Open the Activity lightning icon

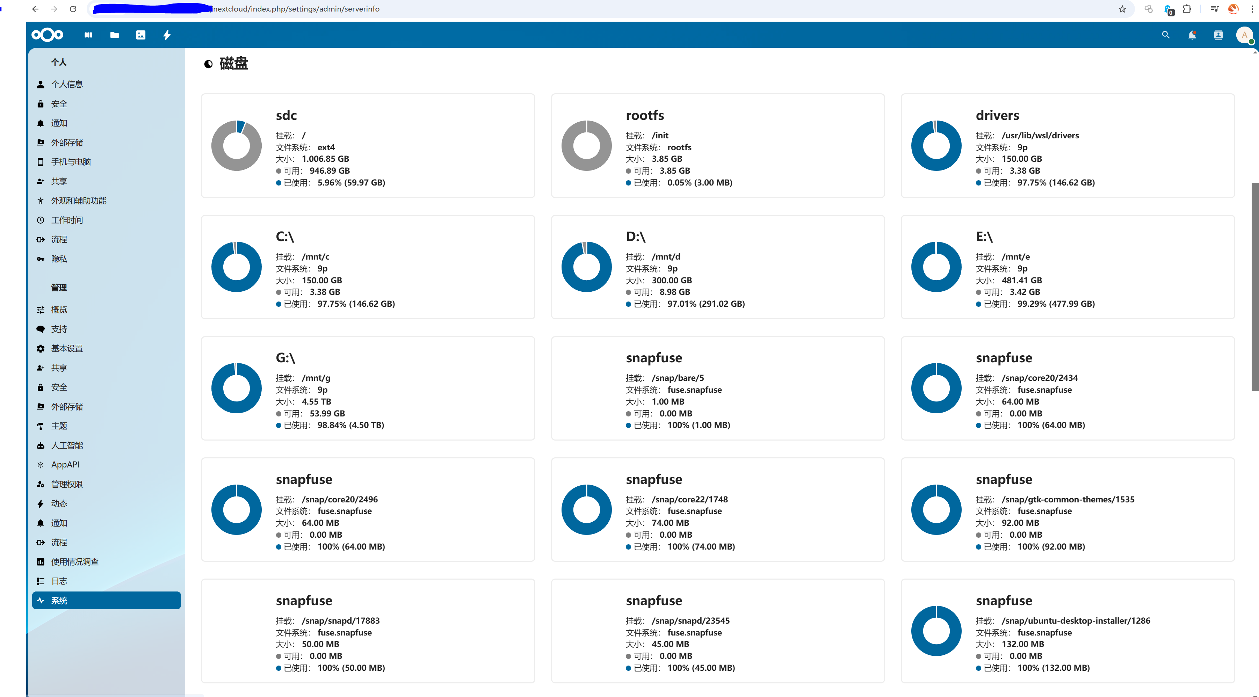click(x=167, y=35)
